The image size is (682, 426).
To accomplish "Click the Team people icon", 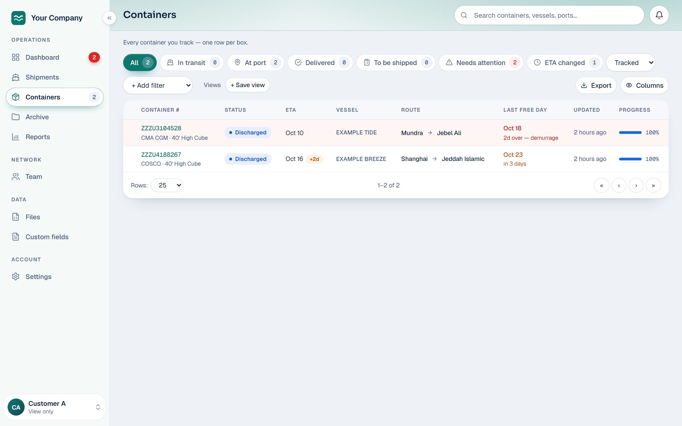I will tap(15, 177).
